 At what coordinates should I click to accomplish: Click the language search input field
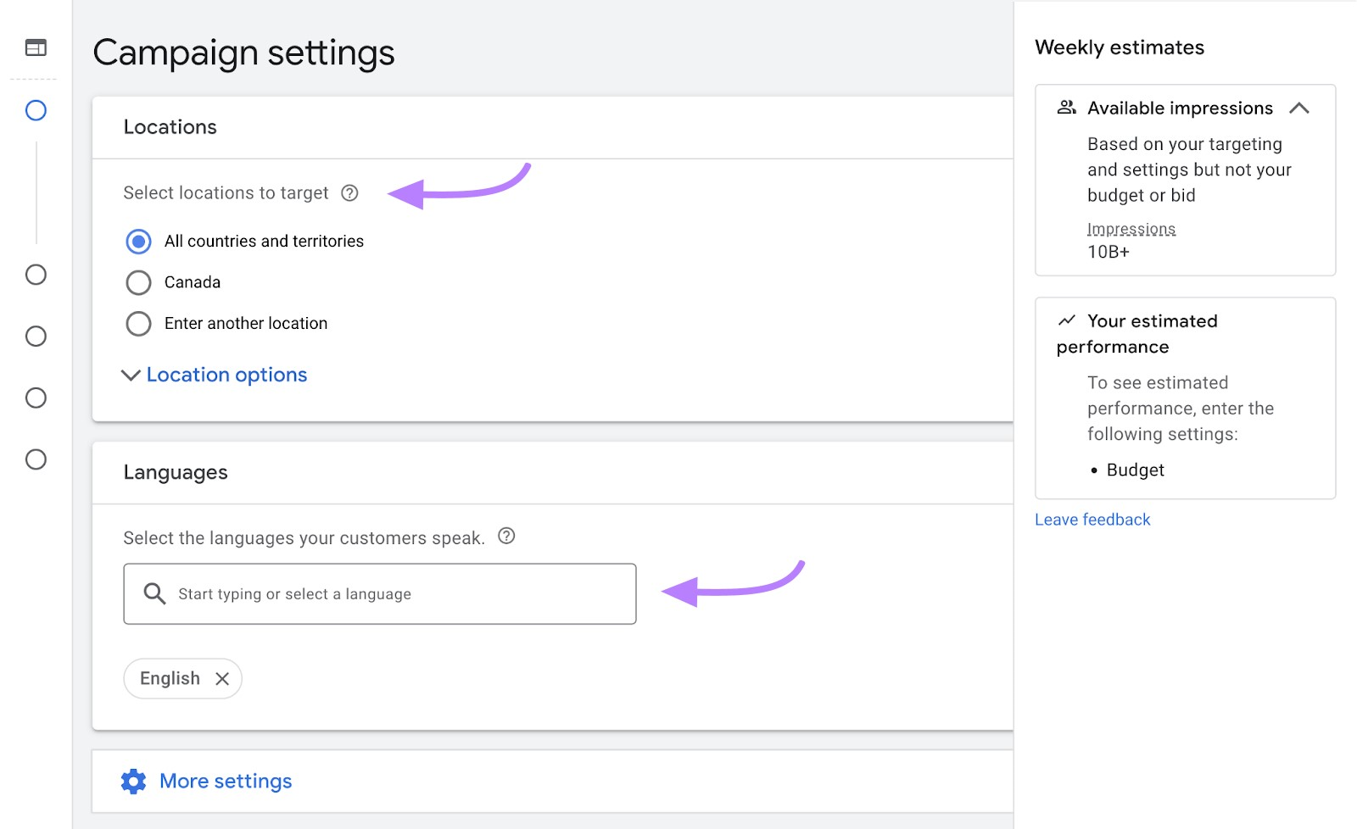click(x=379, y=593)
